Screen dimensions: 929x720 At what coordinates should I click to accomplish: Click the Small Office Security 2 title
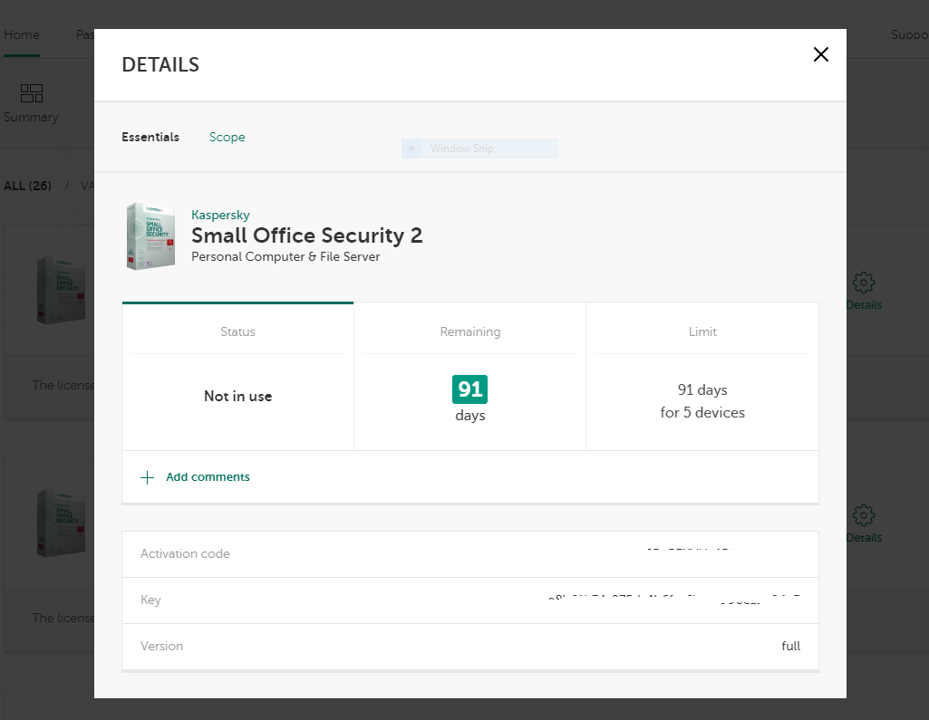(307, 235)
